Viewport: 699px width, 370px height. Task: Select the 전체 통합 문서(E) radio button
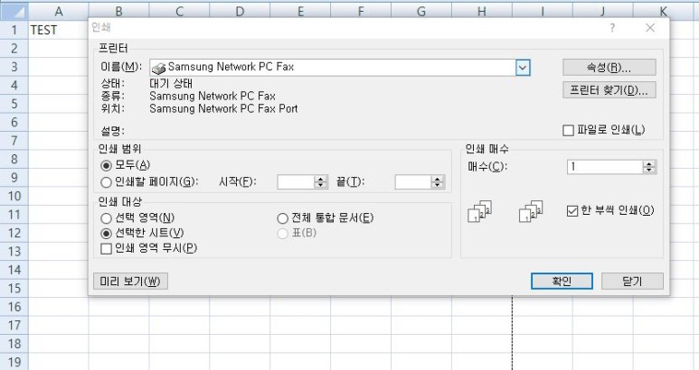point(282,218)
